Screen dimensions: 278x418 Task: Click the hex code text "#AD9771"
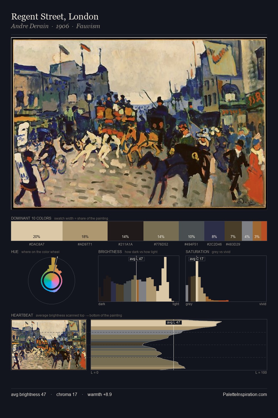coord(85,244)
